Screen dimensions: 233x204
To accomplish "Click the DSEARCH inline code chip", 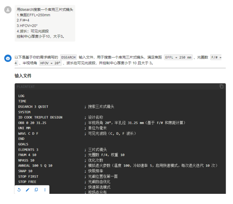I will (x=68, y=57).
